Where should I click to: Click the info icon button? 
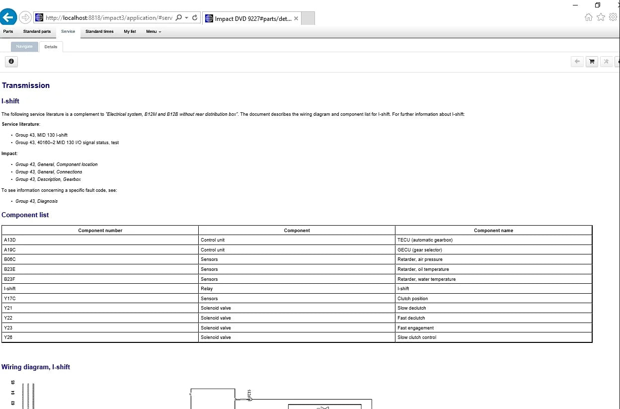[x=11, y=62]
